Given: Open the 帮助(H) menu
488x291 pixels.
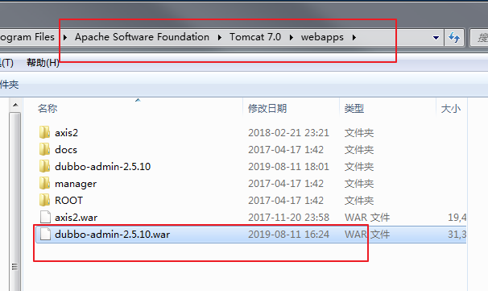Looking at the screenshot, I should tap(43, 63).
